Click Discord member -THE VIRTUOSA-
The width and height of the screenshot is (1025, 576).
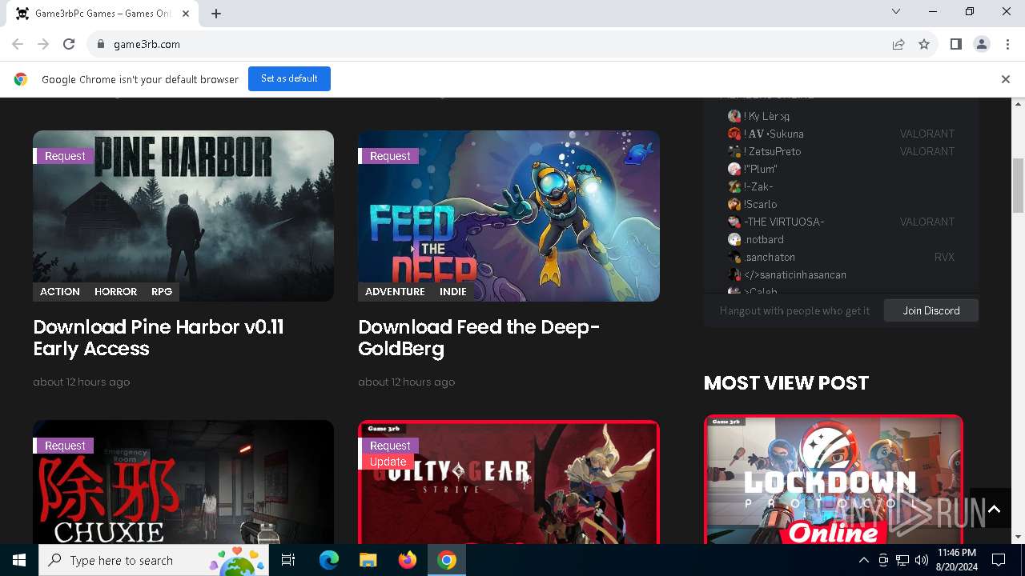776,222
